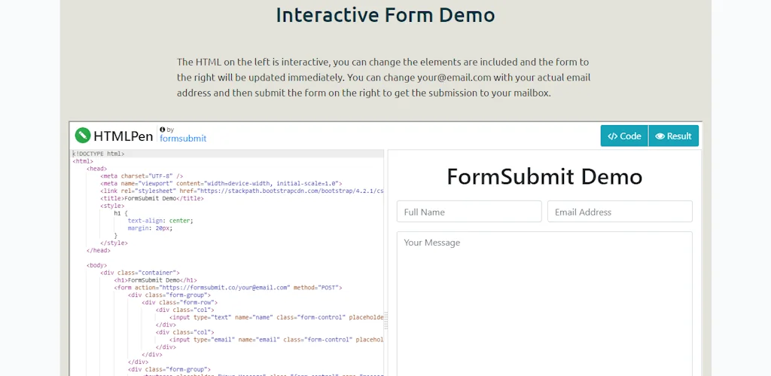Click inside the Your Message textarea

coord(544,304)
